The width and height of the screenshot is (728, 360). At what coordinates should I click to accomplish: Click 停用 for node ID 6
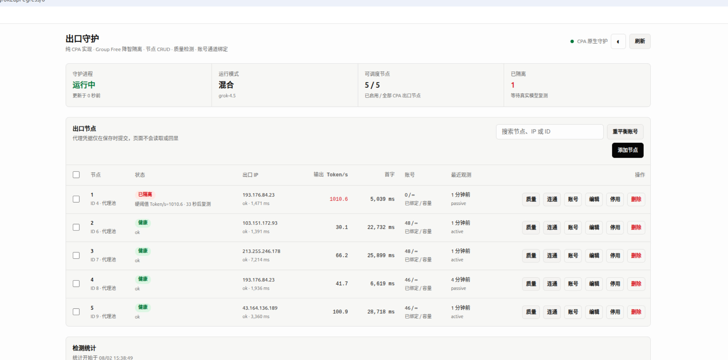point(615,227)
